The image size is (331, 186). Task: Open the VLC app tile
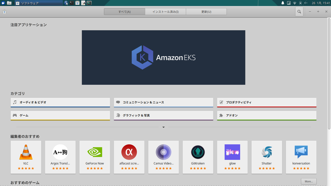(26, 157)
